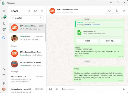
Task: Open chat labels tag icon
Action: point(36,11)
